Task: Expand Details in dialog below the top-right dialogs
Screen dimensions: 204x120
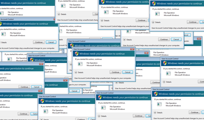Action: (124, 40)
